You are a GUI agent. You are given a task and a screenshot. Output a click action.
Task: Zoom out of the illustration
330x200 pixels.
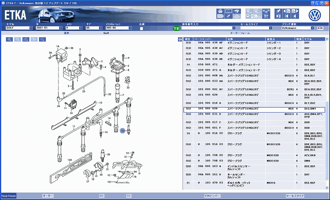(x=18, y=39)
